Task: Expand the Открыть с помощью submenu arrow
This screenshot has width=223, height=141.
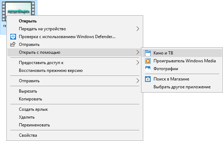Action: [x=138, y=52]
